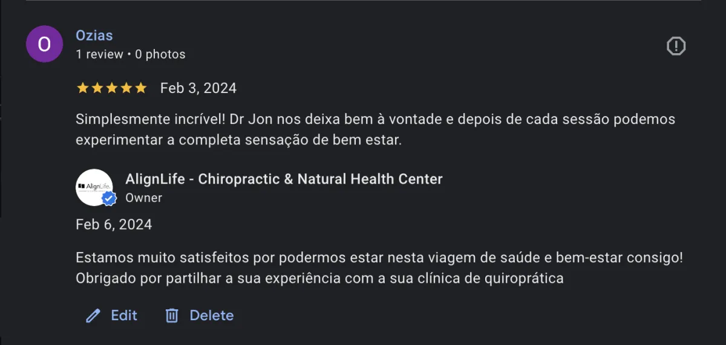Click the AlignLife Chiropractic business name

(284, 179)
